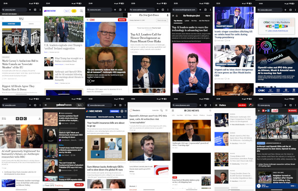Screen dimensions: 298x191
Task: Click Washington Post Sign In link
Action: [208, 16]
